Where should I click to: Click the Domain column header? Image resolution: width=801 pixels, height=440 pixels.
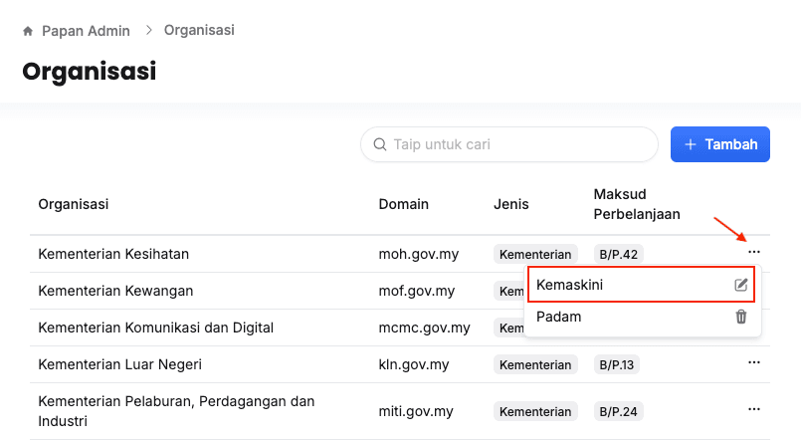(403, 204)
